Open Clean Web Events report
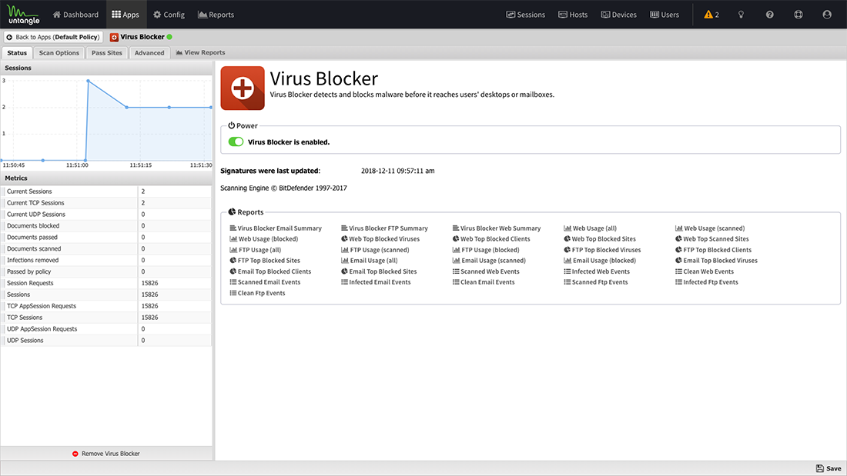Screen dimensions: 847x476 coord(705,271)
